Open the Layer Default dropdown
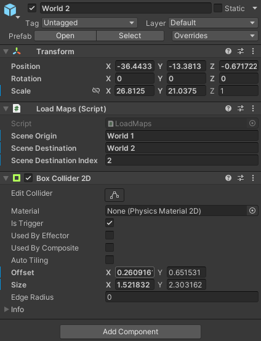This screenshot has height=341, width=261. point(213,23)
